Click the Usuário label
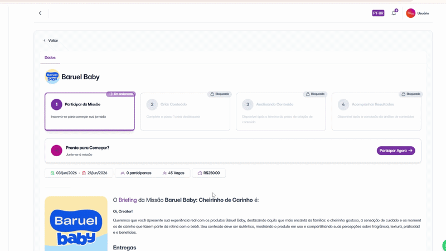The width and height of the screenshot is (446, 251). click(423, 13)
